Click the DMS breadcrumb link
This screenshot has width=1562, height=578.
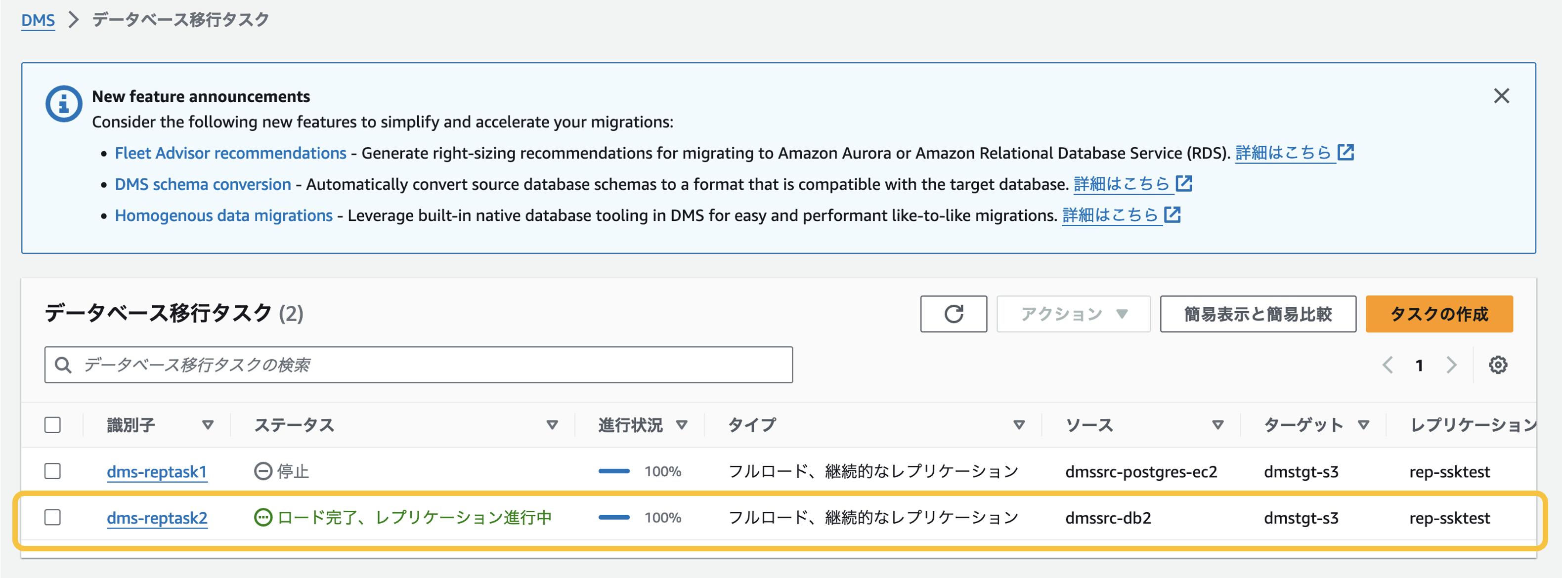[x=38, y=20]
